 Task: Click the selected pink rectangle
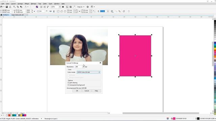(x=135, y=56)
